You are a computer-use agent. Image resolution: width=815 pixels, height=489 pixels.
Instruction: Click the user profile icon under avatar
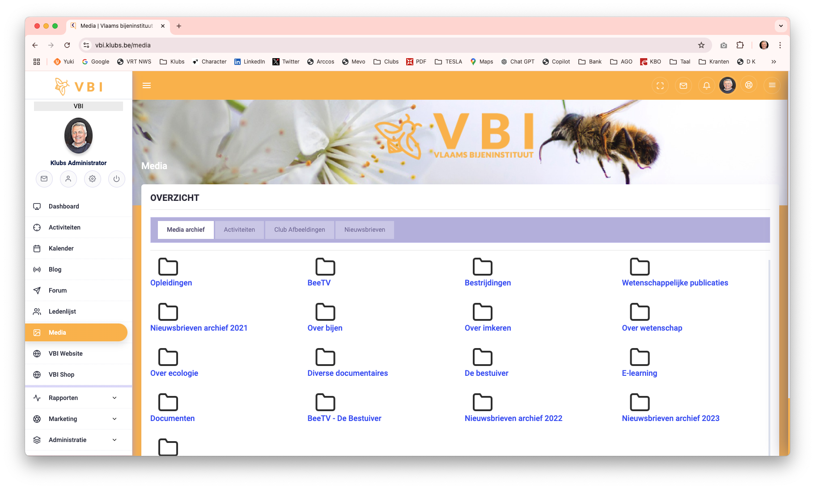coord(68,179)
